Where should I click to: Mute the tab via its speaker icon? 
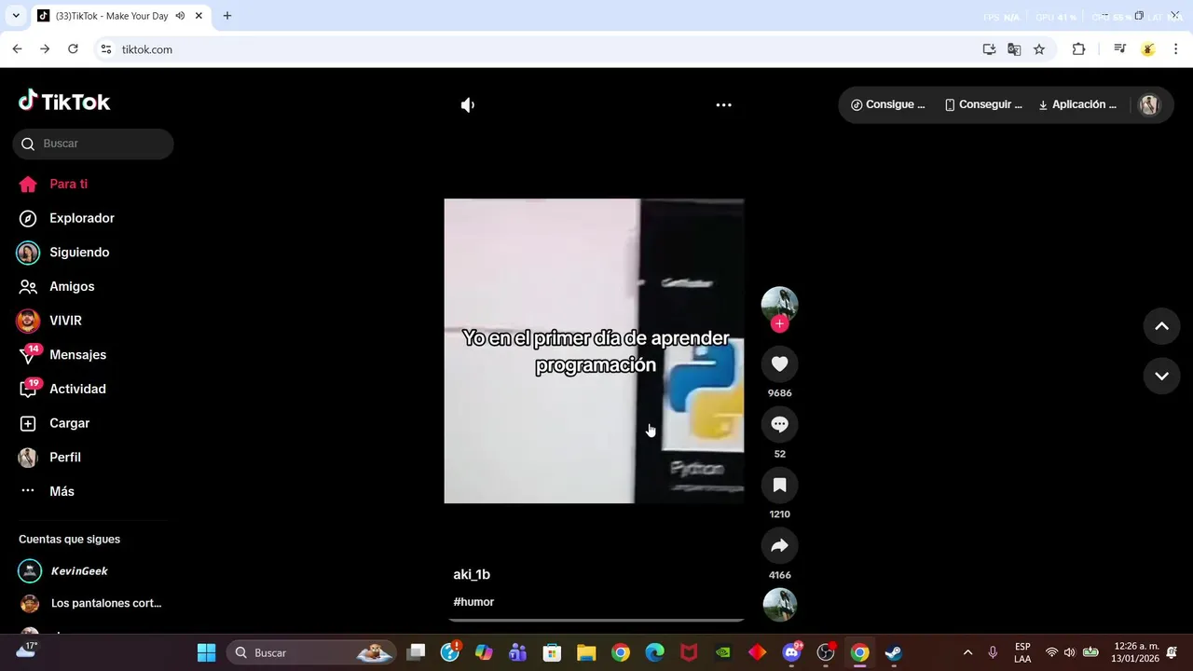(x=180, y=16)
